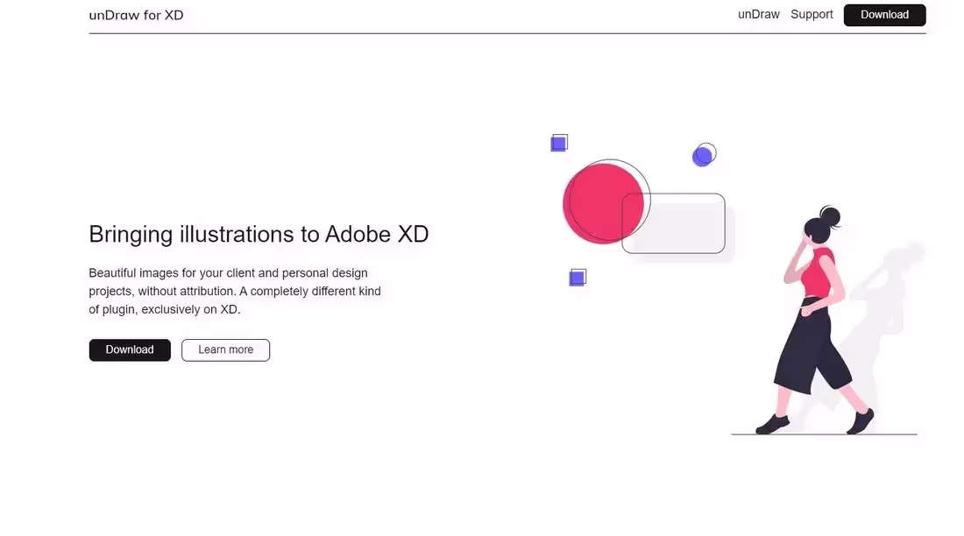Click the woman's hair bun
This screenshot has width=964, height=536.
pyautogui.click(x=830, y=215)
